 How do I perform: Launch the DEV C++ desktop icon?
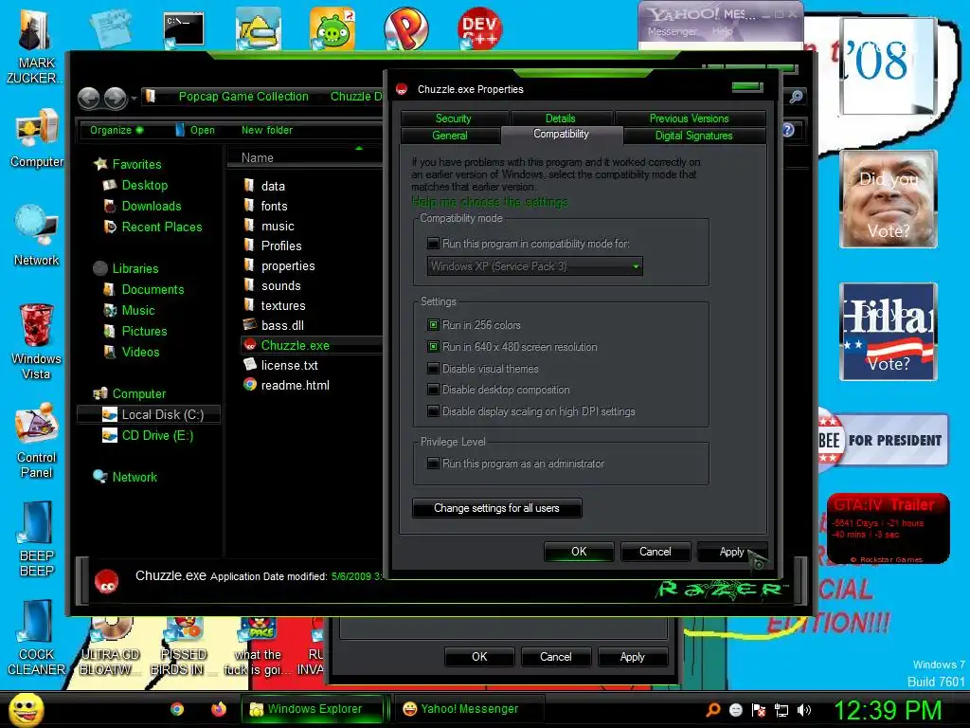480,28
